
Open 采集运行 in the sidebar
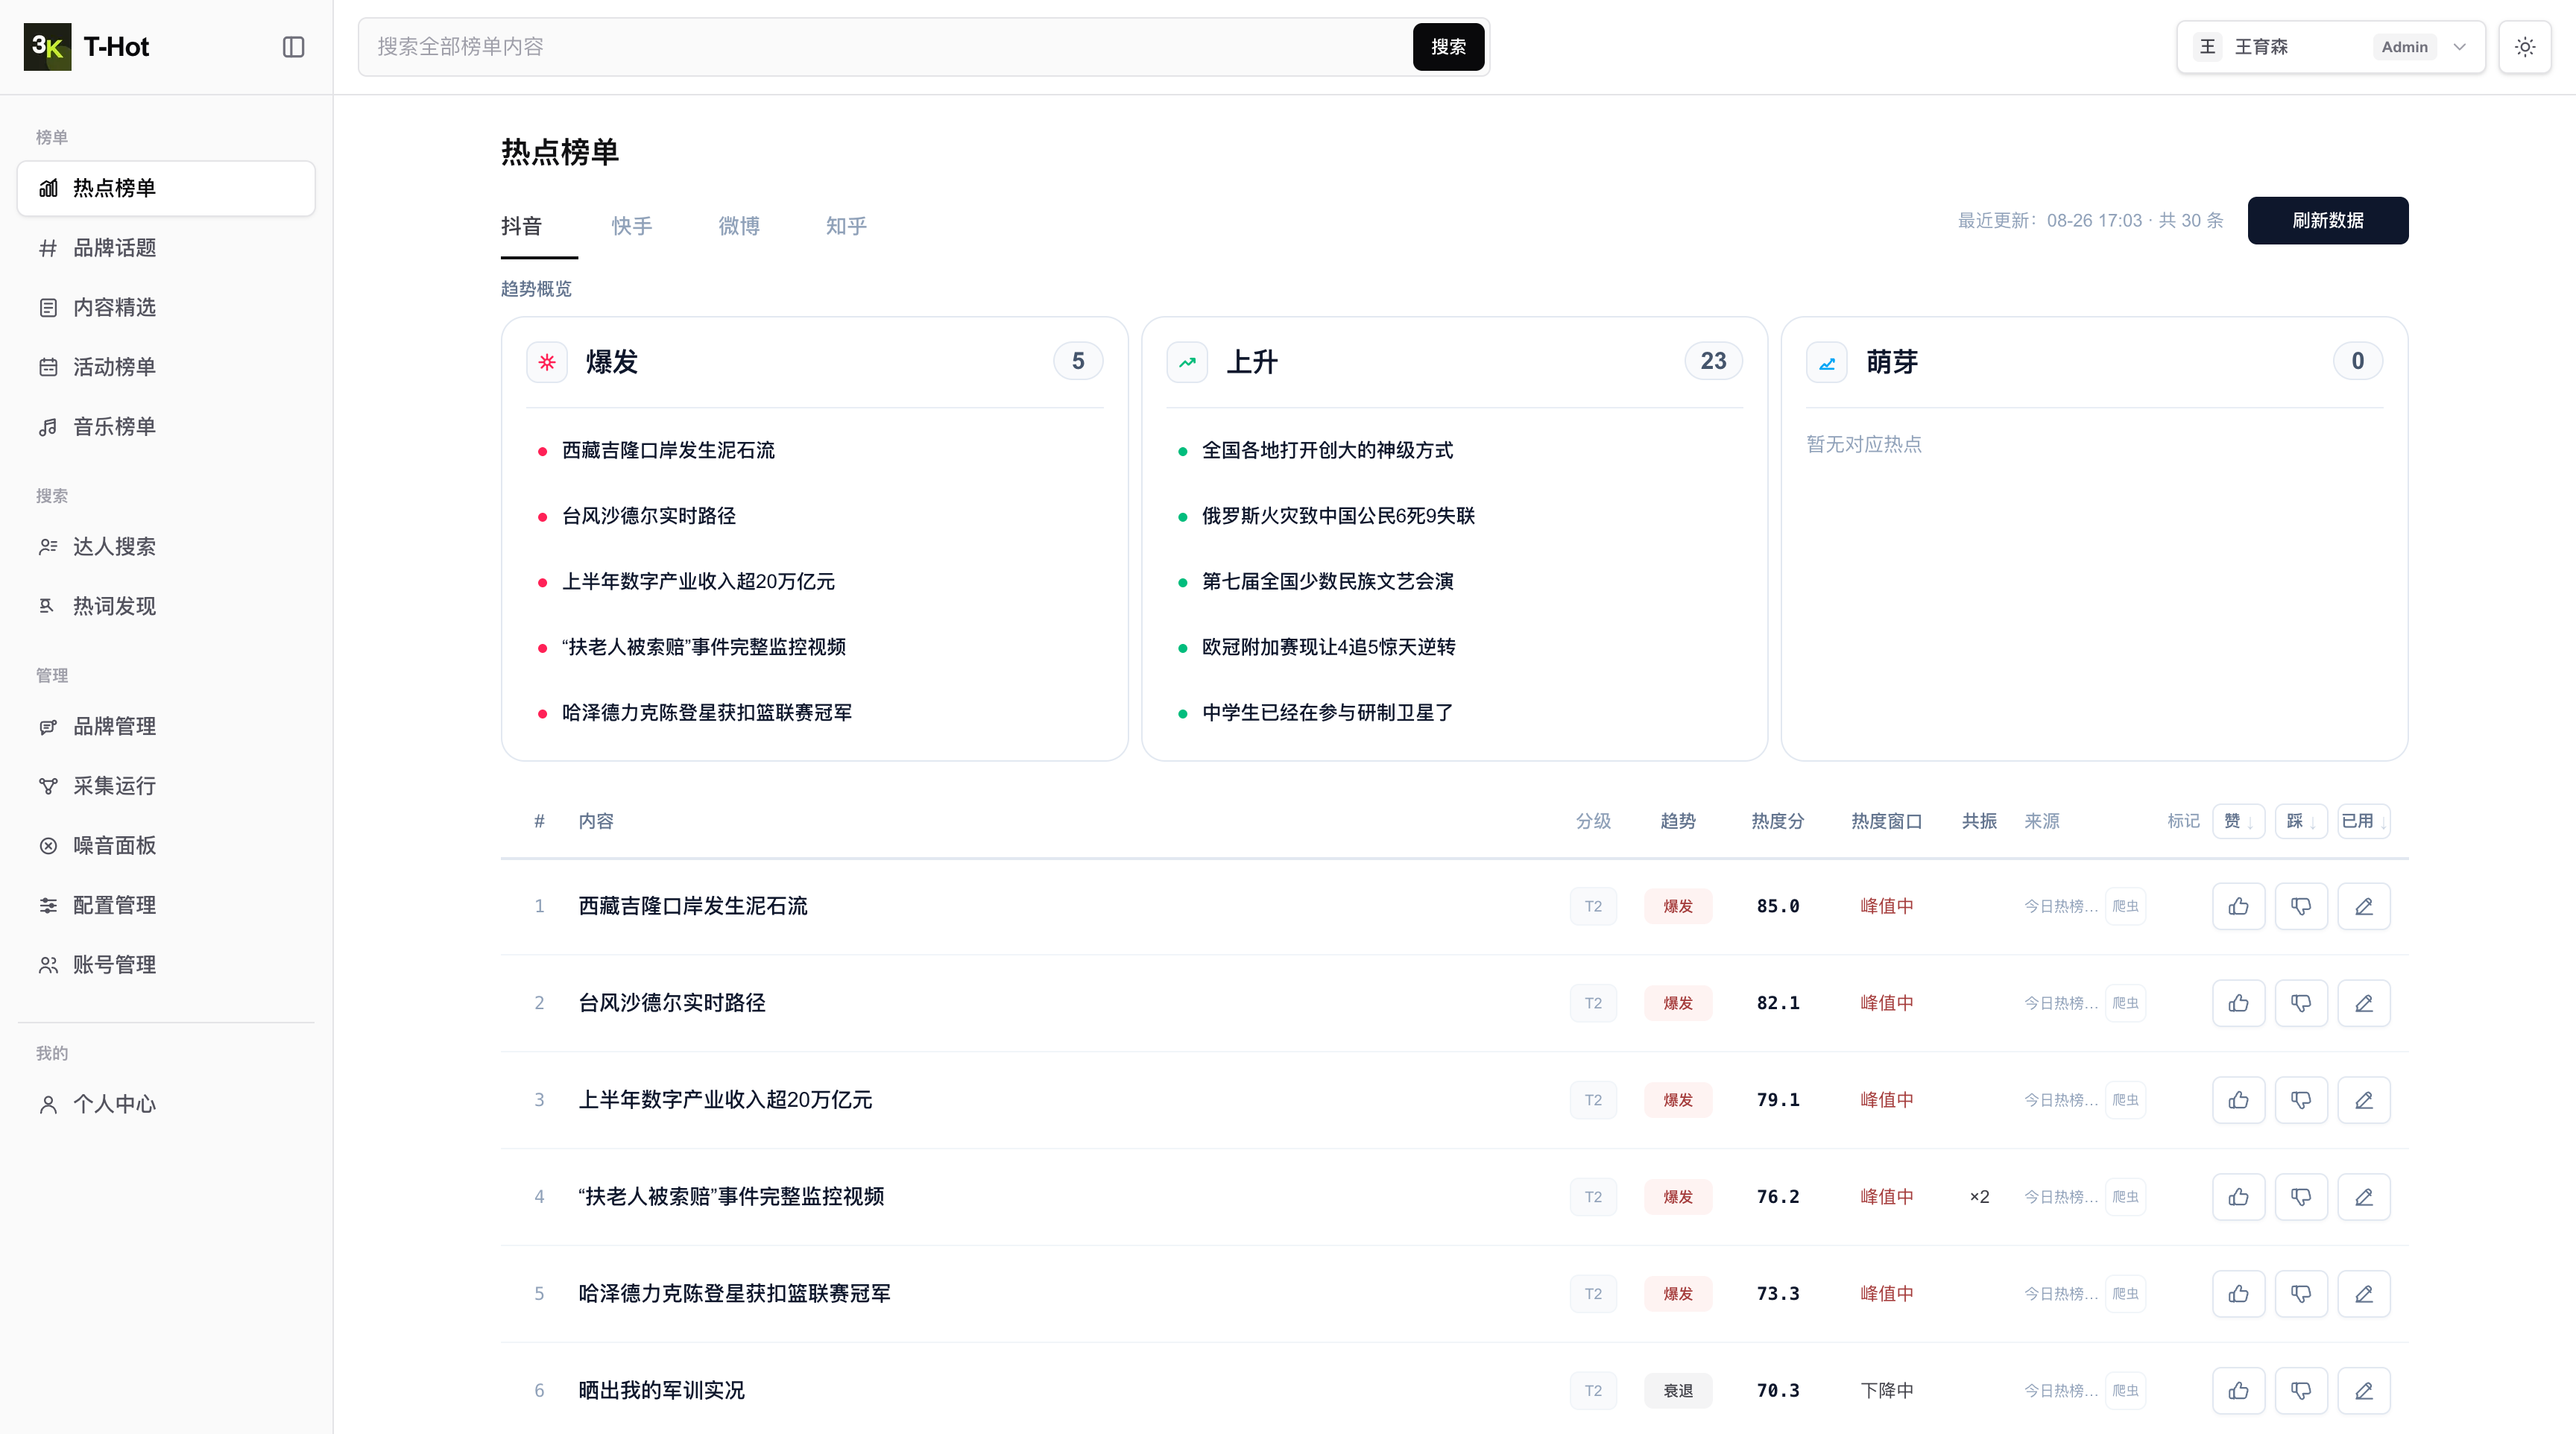click(166, 786)
